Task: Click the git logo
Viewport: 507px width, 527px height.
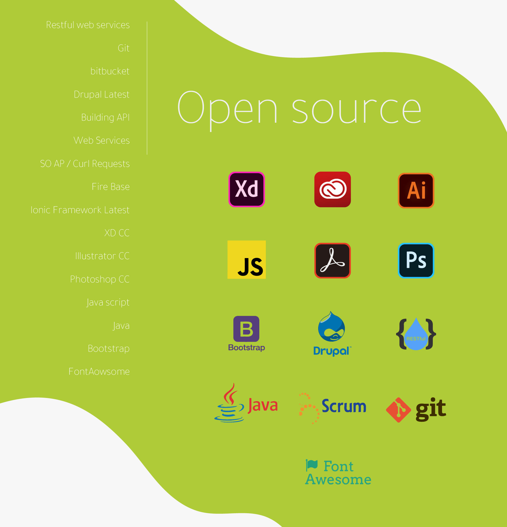Action: pos(416,410)
